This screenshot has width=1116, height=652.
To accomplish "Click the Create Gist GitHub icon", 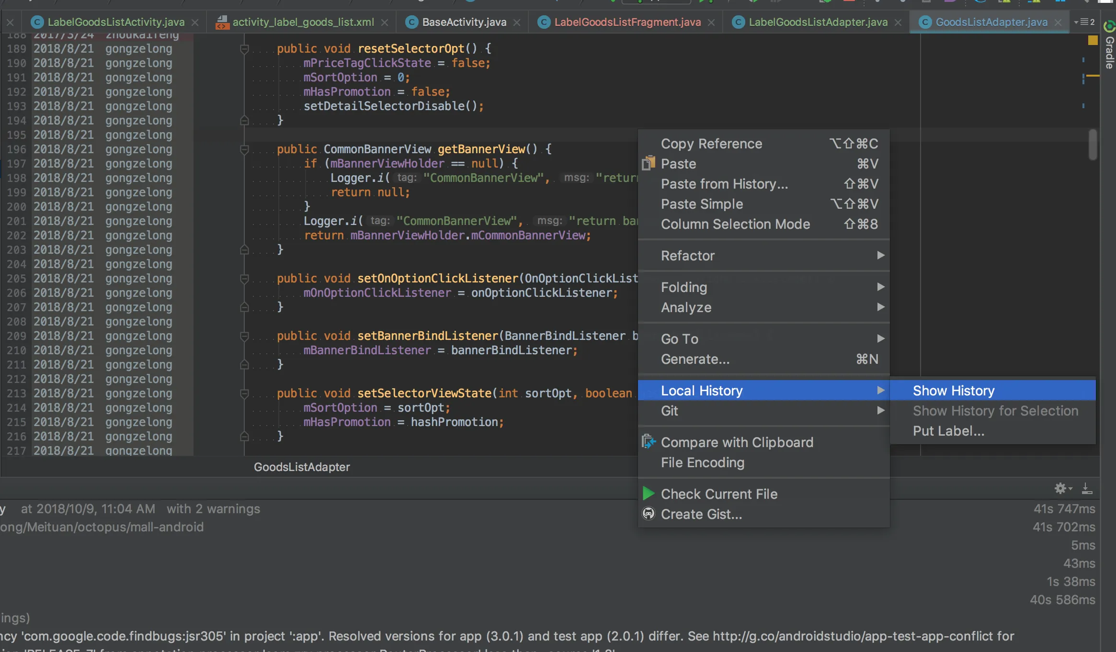I will pos(648,514).
